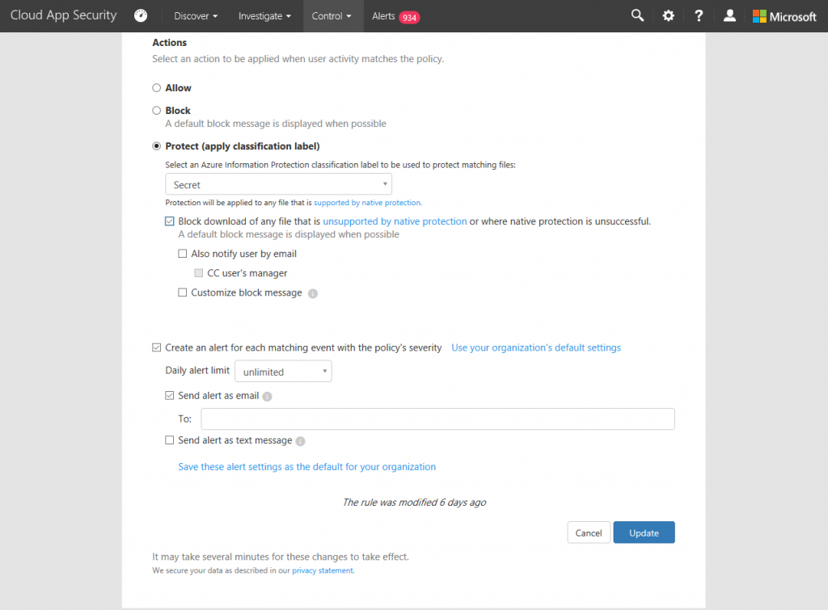The width and height of the screenshot is (828, 610).
Task: Click the info icon beside Send alert as text message
Action: pyautogui.click(x=300, y=440)
